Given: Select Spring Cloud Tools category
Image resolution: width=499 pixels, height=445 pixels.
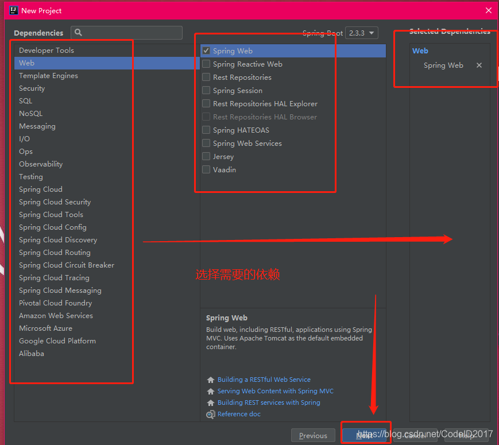Looking at the screenshot, I should [x=107, y=215].
